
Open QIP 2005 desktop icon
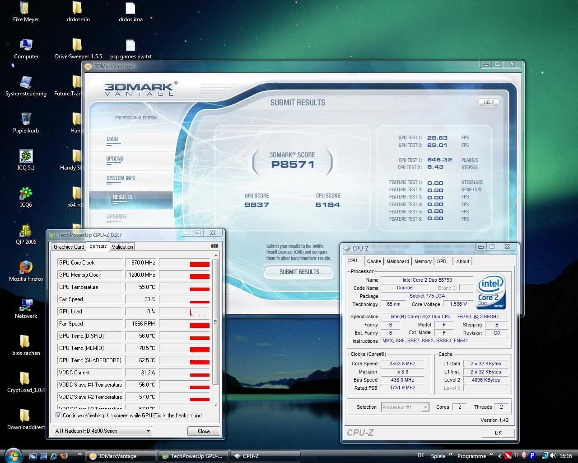click(26, 231)
